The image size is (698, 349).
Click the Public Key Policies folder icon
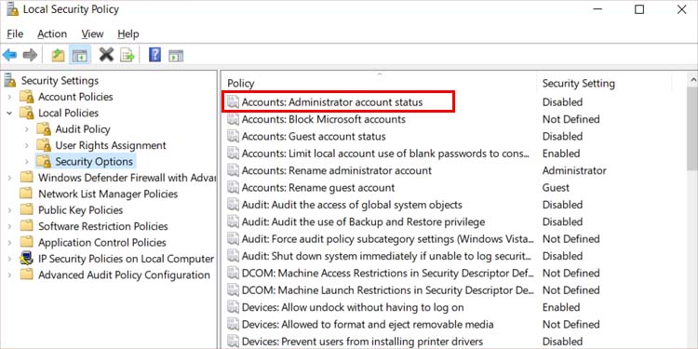click(x=27, y=210)
